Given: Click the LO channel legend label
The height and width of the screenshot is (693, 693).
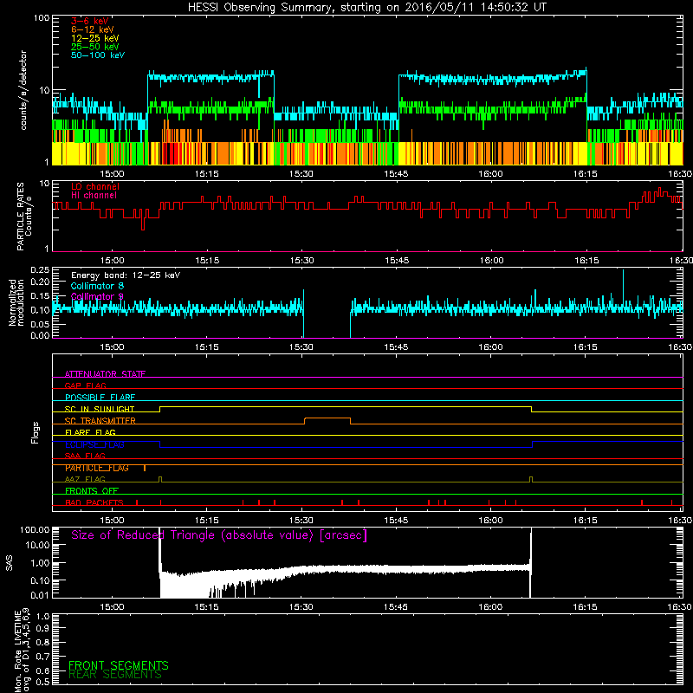Looking at the screenshot, I should click(x=95, y=186).
